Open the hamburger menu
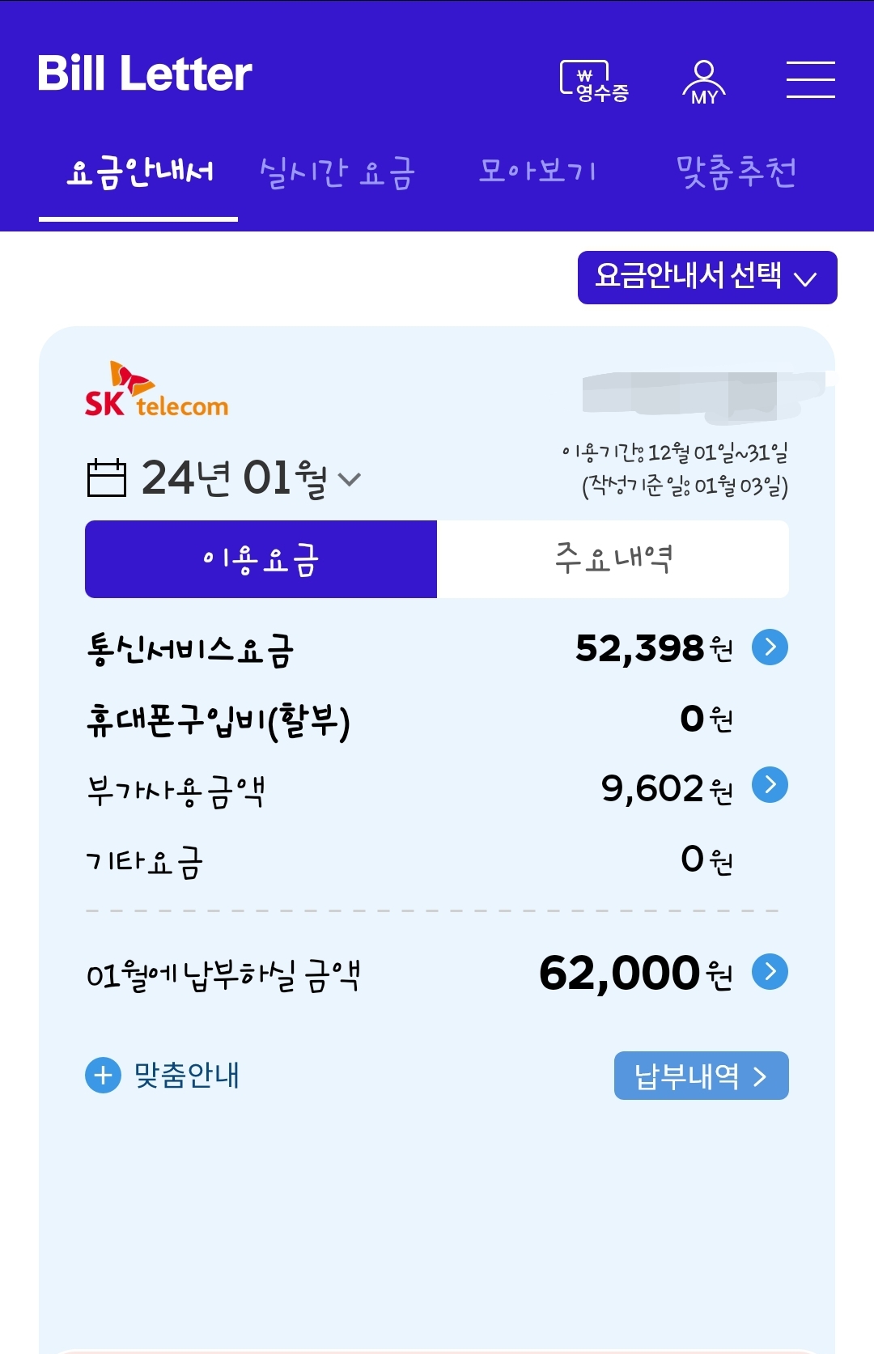 (810, 79)
